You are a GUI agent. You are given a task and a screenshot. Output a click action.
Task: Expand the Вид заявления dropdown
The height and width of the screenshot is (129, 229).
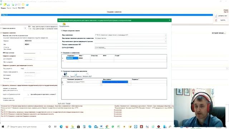pyautogui.click(x=165, y=35)
